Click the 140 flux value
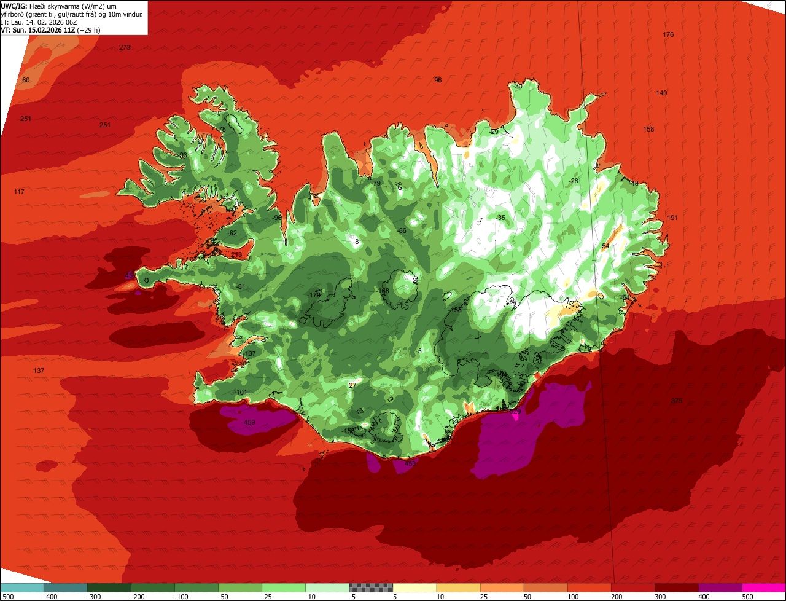Screen dimensions: 786x601 click(661, 93)
